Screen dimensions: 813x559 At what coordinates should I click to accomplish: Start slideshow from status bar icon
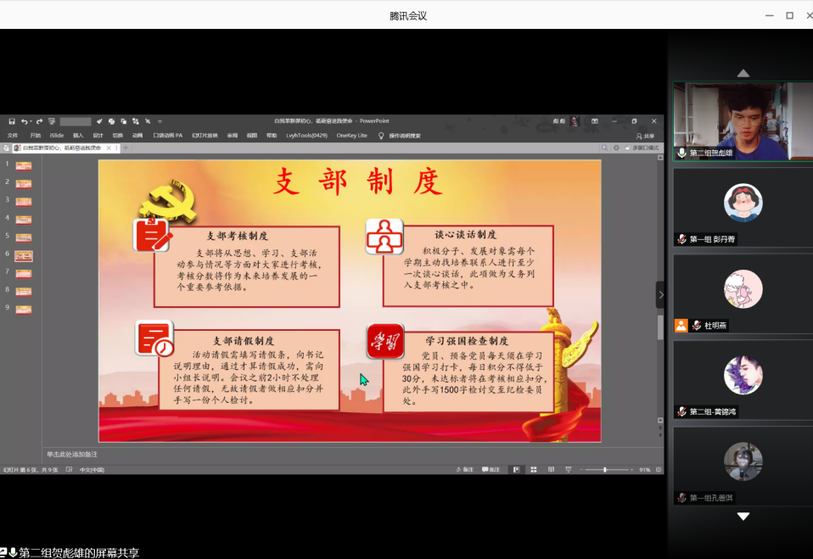pos(568,469)
